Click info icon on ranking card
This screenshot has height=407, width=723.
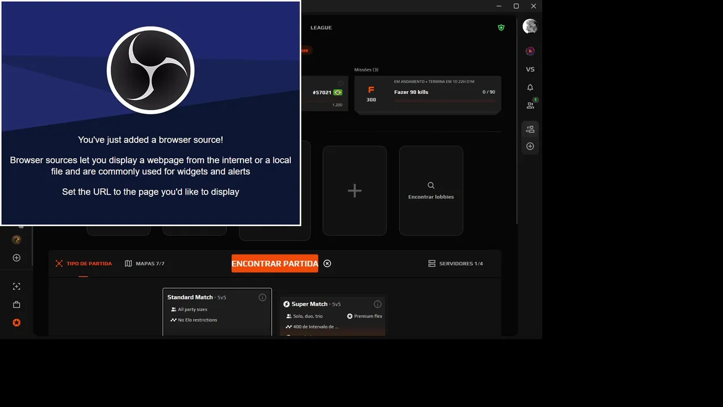[341, 83]
